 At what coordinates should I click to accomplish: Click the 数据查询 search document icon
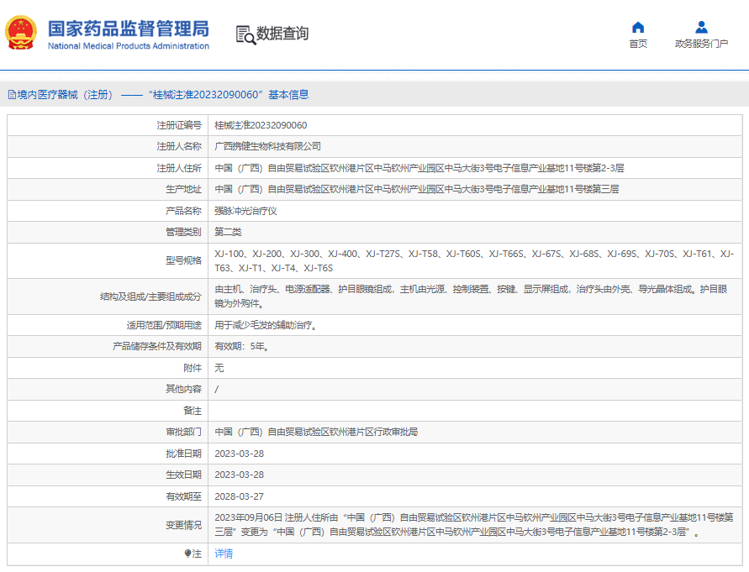(x=245, y=34)
